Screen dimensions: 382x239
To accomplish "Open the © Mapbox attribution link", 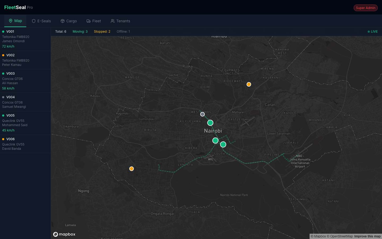I will (318, 236).
